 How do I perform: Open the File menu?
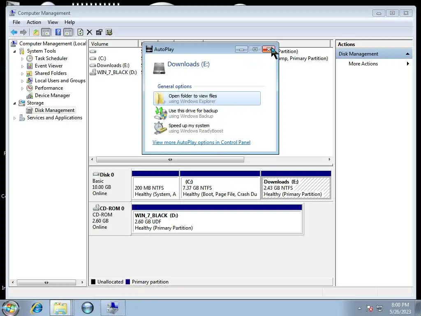(16, 22)
